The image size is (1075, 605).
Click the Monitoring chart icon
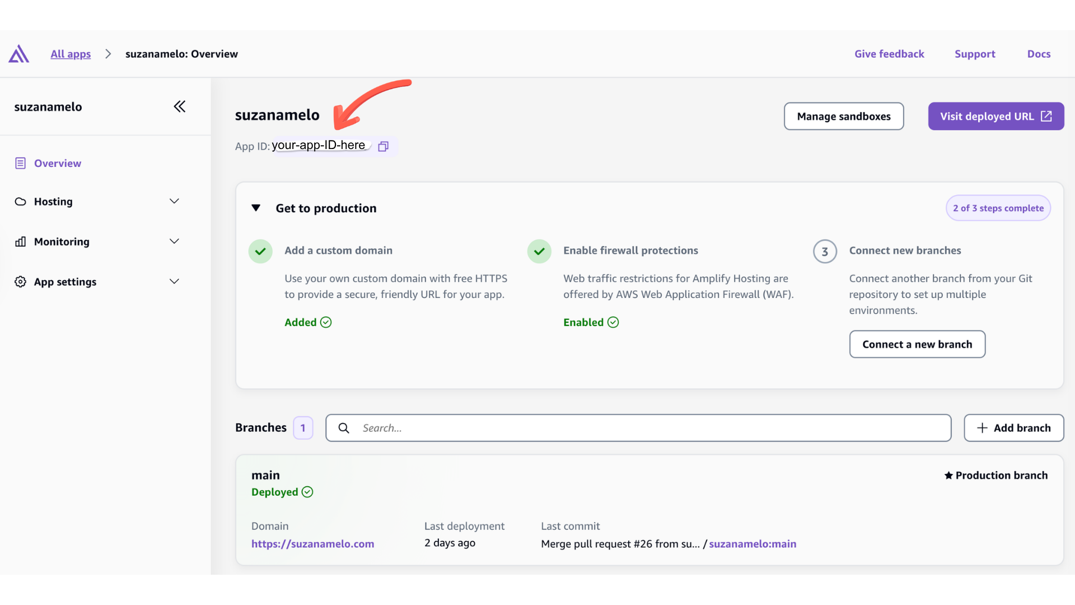click(x=20, y=241)
